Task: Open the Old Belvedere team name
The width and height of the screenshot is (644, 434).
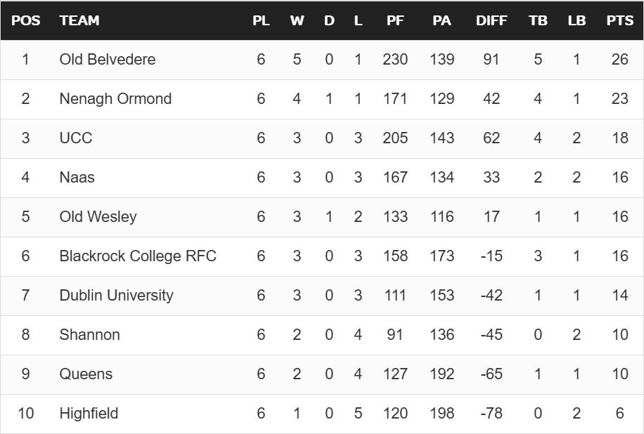Action: coord(107,60)
